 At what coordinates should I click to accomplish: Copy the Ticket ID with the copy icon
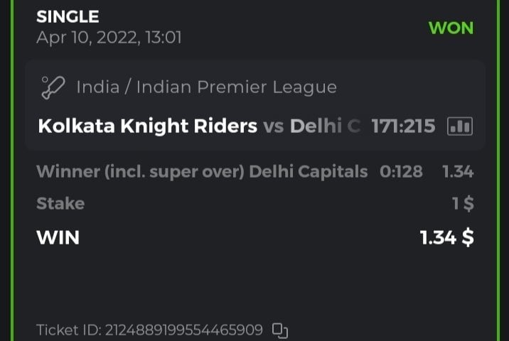[280, 330]
